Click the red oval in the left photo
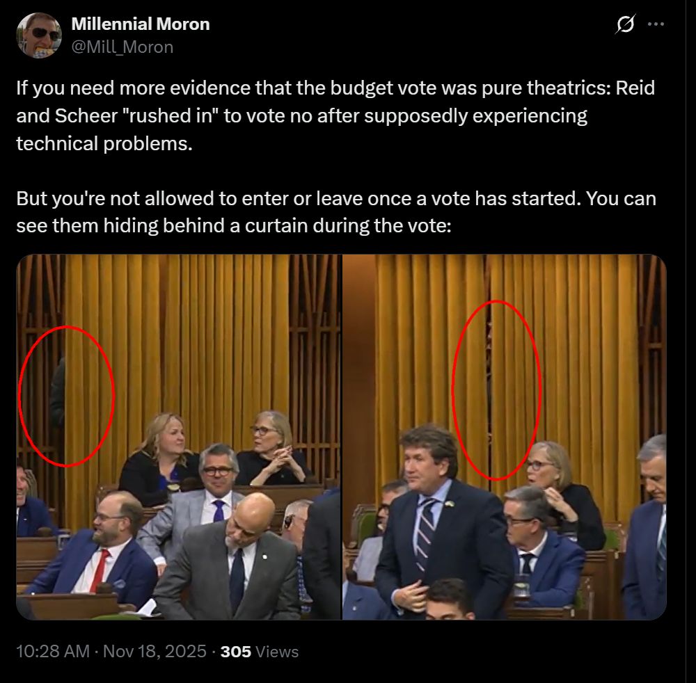 (x=67, y=396)
